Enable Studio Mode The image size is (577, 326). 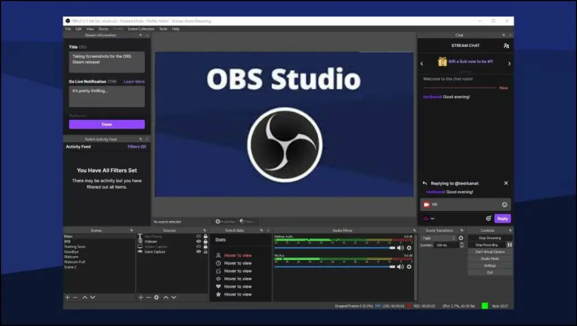click(490, 259)
